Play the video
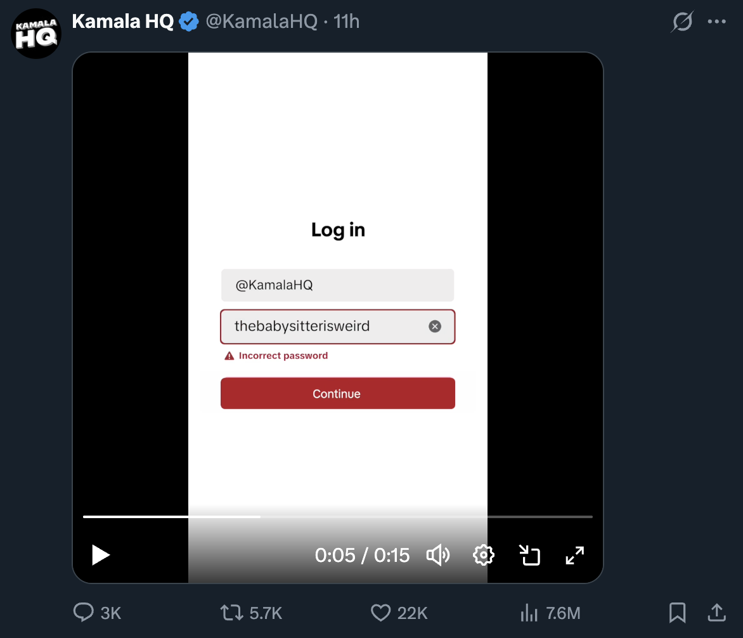This screenshot has height=638, width=743. 101,555
